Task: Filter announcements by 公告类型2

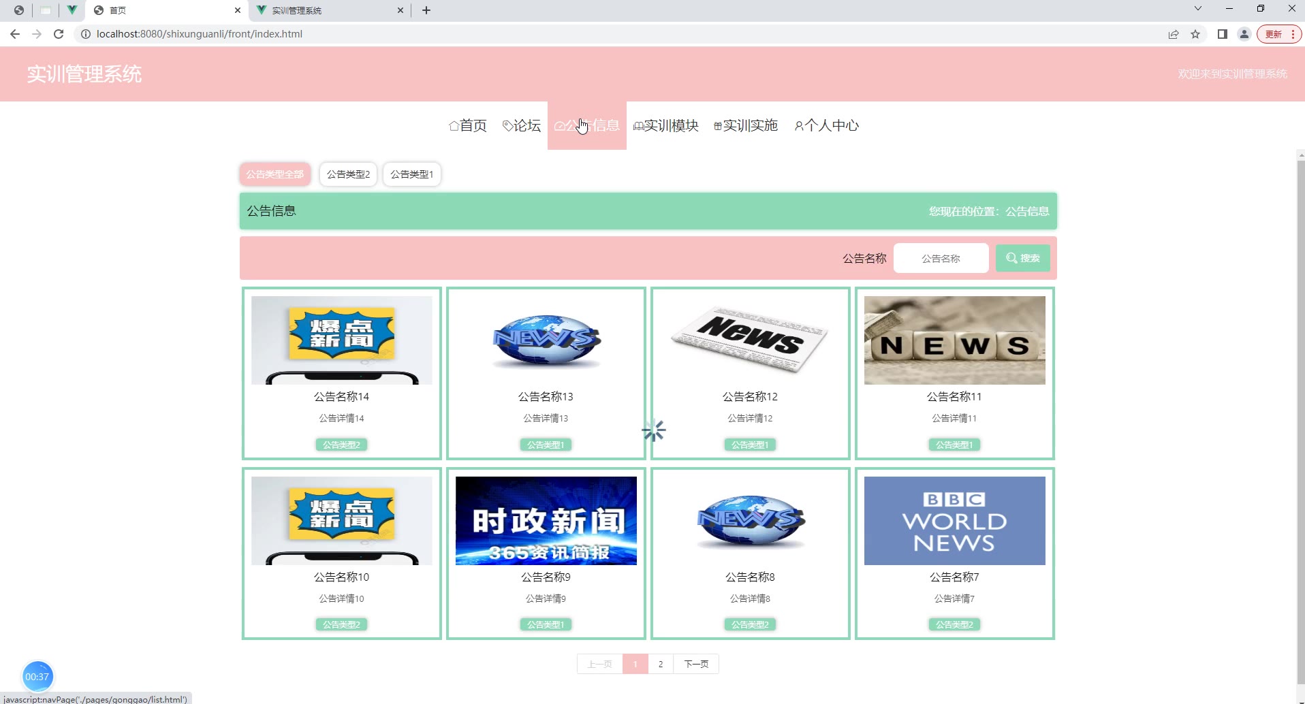Action: click(x=348, y=174)
